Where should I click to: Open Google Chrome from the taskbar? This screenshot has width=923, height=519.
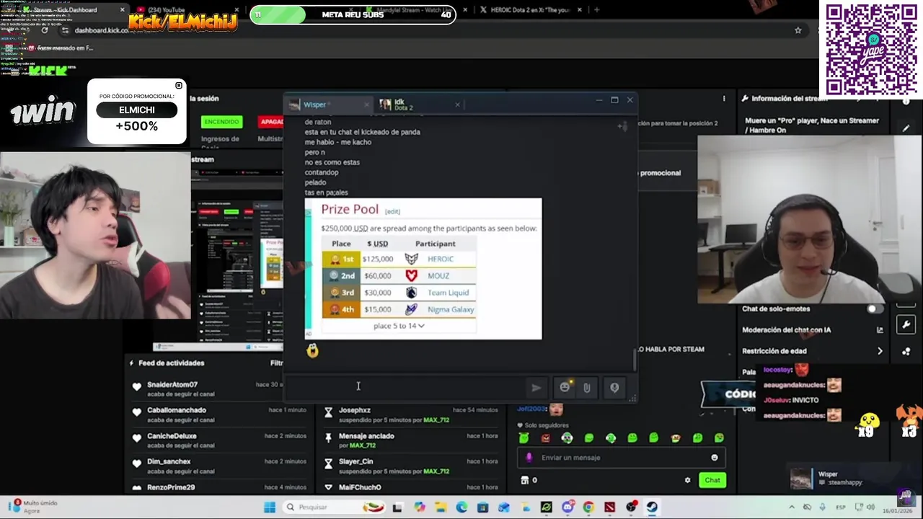click(x=588, y=507)
